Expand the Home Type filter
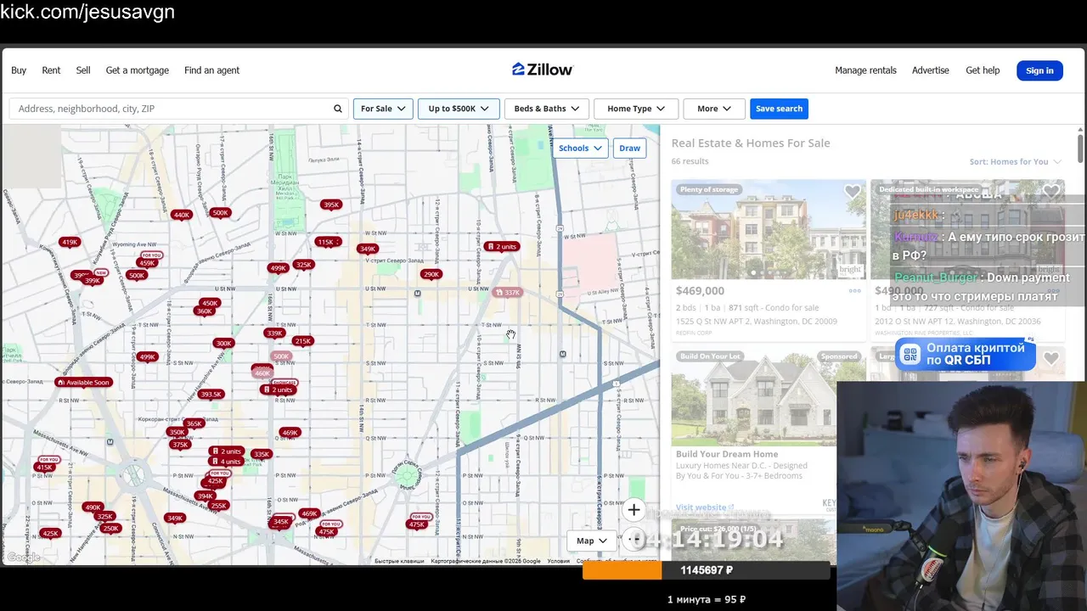The width and height of the screenshot is (1087, 611). (636, 109)
